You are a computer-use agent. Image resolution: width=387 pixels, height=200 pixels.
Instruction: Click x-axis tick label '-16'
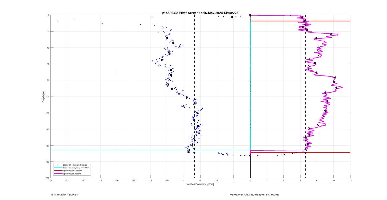[x=117, y=180]
